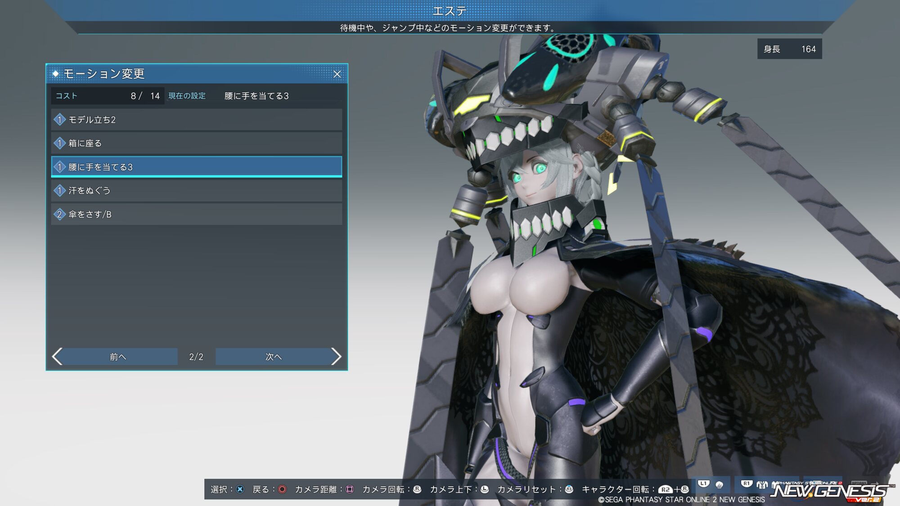
Task: Click the R1 button icon
Action: pyautogui.click(x=747, y=484)
